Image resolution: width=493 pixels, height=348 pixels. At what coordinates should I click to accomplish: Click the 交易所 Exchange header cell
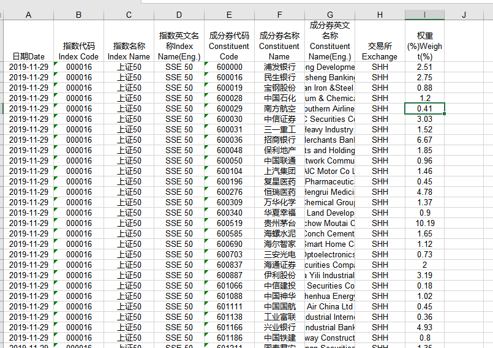pyautogui.click(x=380, y=41)
